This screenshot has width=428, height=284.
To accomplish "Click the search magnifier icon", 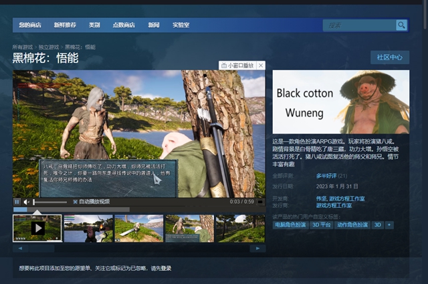I will pos(401,25).
